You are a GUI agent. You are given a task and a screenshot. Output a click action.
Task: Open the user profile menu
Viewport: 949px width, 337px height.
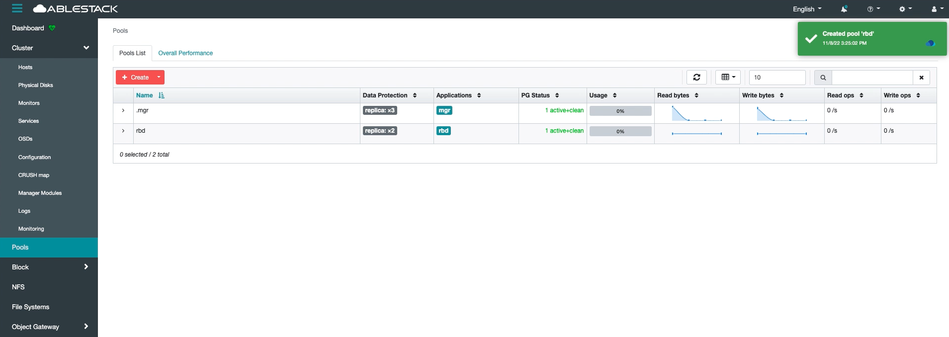[x=937, y=9]
